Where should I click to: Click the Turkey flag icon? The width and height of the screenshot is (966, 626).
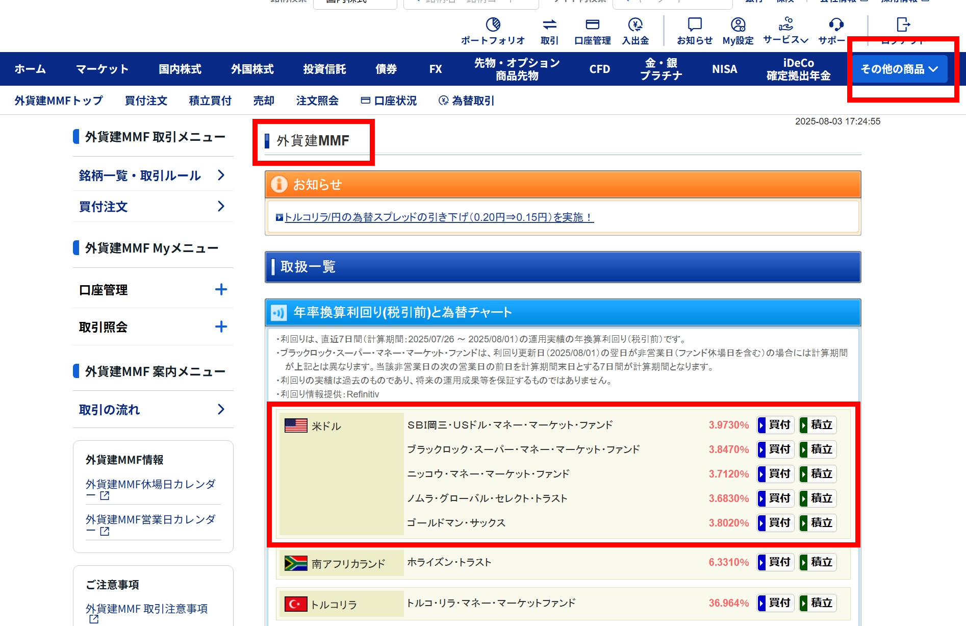tap(296, 604)
